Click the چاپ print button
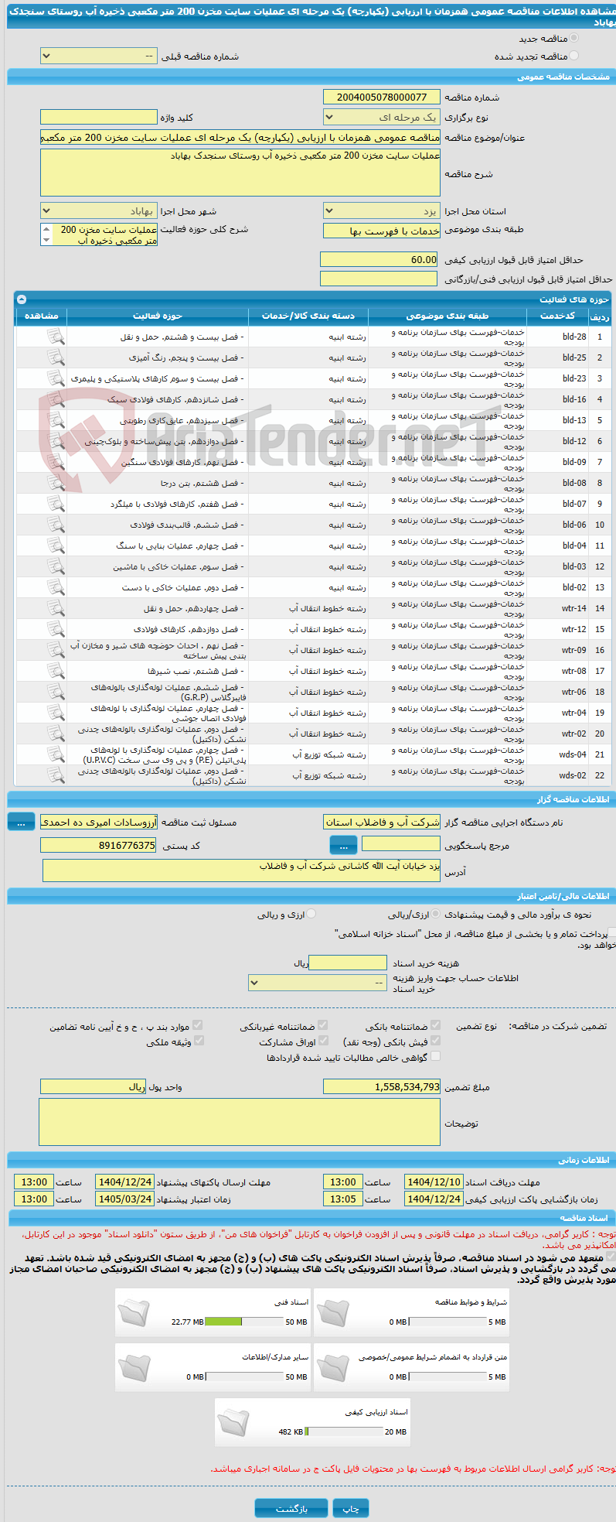The height and width of the screenshot is (1522, 616). click(351, 1509)
